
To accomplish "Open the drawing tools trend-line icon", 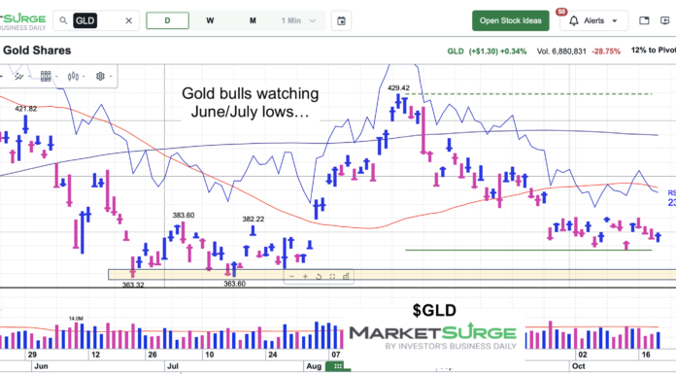I will coord(18,77).
